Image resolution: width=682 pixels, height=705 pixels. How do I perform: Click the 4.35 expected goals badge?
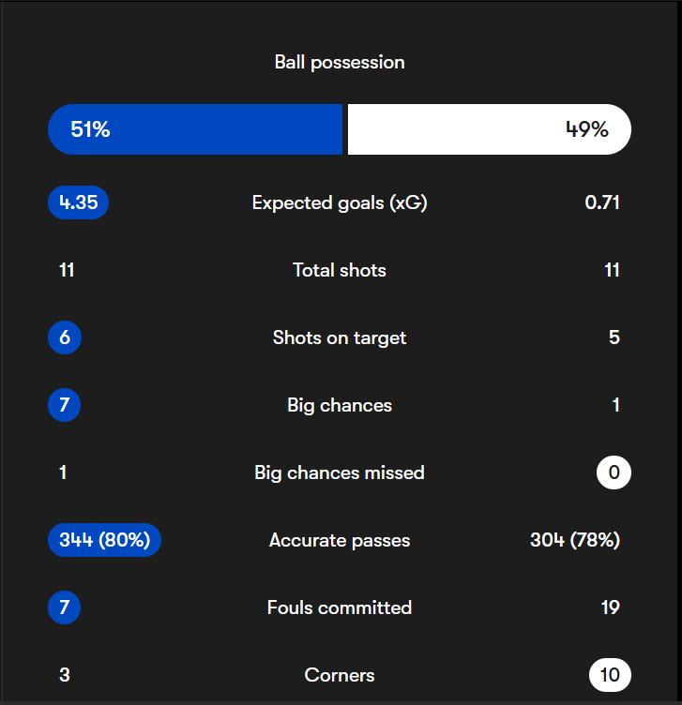pos(79,202)
